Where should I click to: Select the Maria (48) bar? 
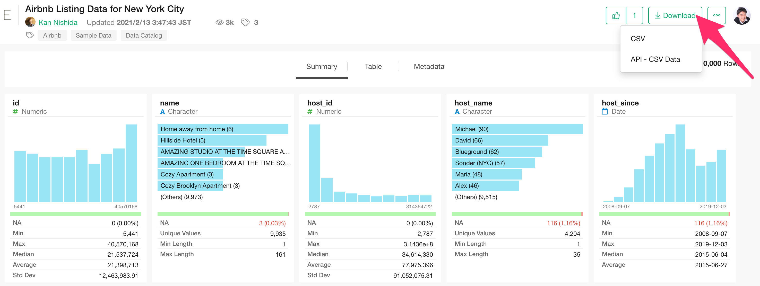[x=487, y=174]
